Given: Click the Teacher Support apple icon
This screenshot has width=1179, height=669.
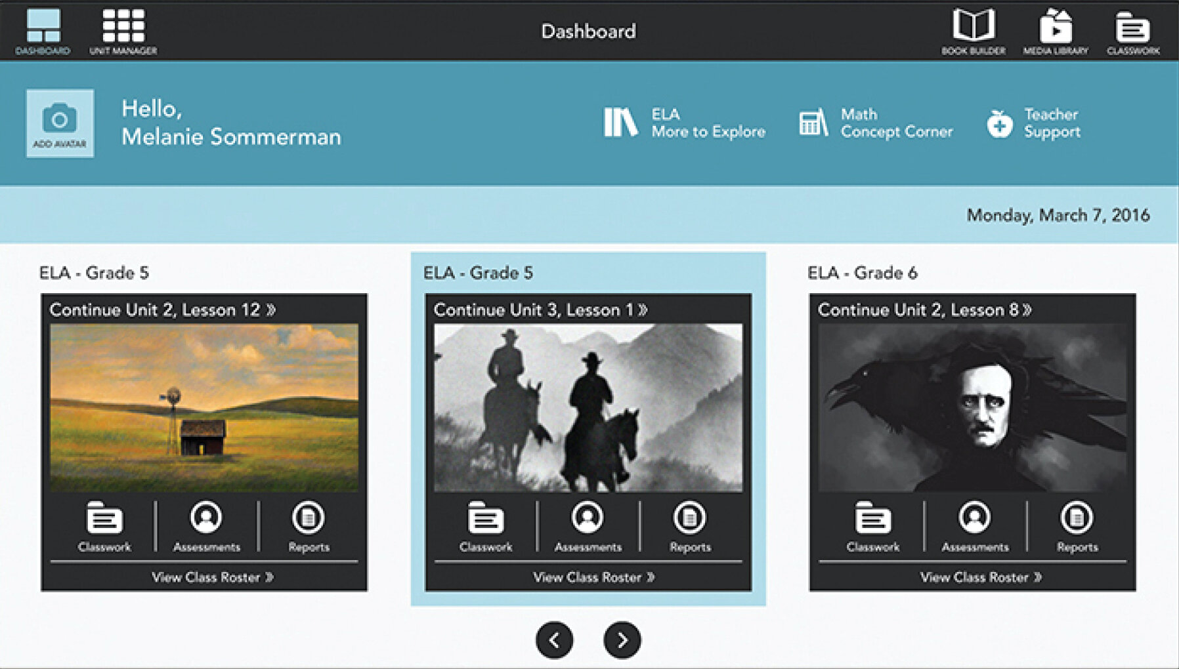Looking at the screenshot, I should pyautogui.click(x=999, y=123).
